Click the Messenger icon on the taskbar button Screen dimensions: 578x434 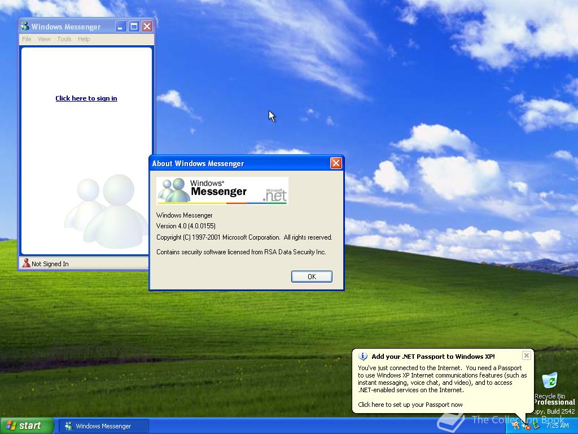[69, 426]
